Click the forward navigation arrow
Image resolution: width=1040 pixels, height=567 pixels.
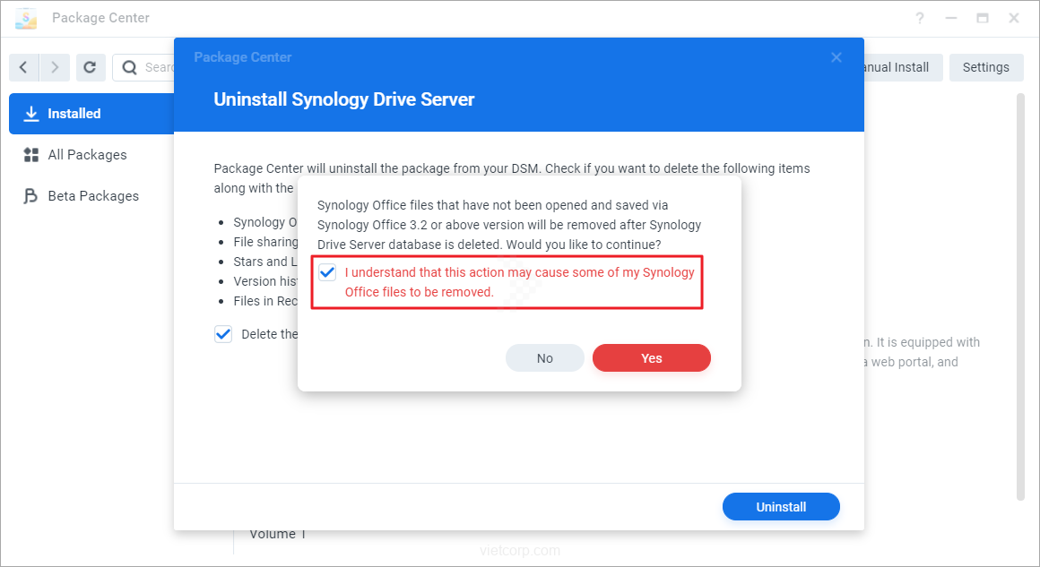(x=55, y=67)
